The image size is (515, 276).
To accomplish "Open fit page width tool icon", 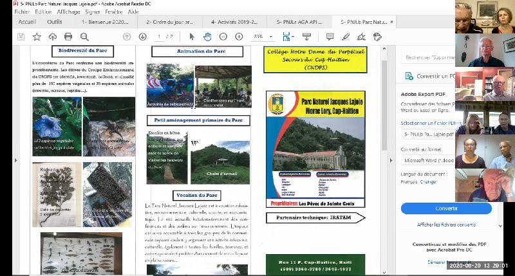I will (286, 37).
